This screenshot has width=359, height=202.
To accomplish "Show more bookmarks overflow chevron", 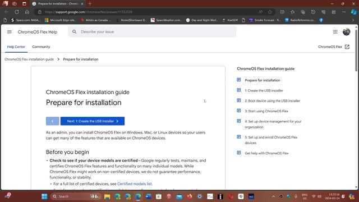I will point(353,20).
